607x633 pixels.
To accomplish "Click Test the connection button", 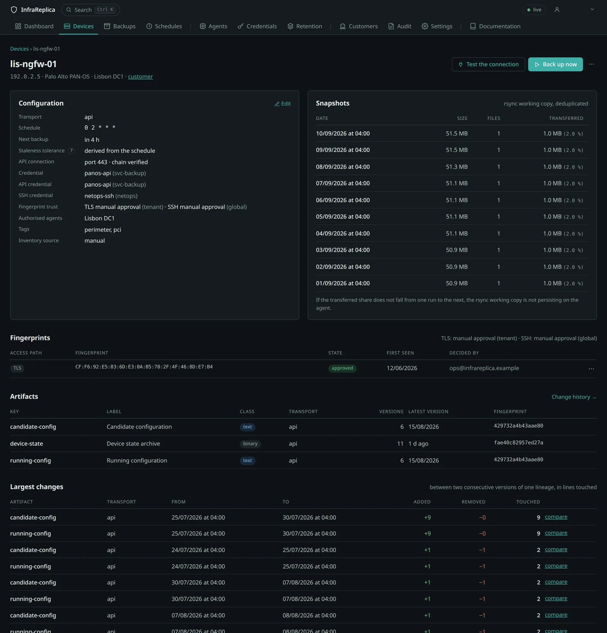I will click(x=488, y=64).
